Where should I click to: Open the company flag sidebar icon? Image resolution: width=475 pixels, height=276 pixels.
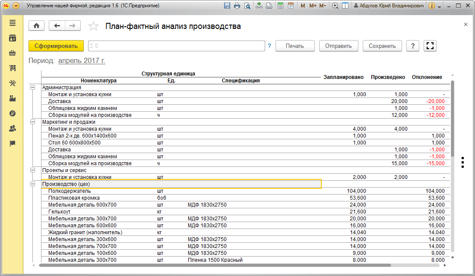pyautogui.click(x=13, y=144)
